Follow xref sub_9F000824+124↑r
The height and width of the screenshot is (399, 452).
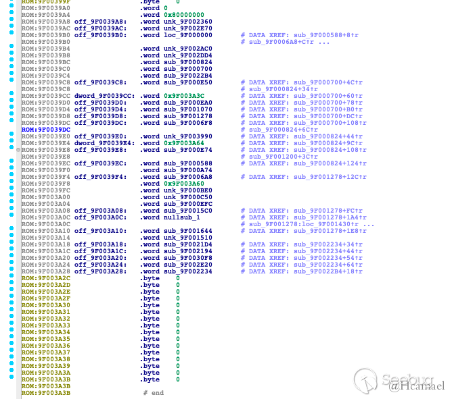pyautogui.click(x=330, y=163)
